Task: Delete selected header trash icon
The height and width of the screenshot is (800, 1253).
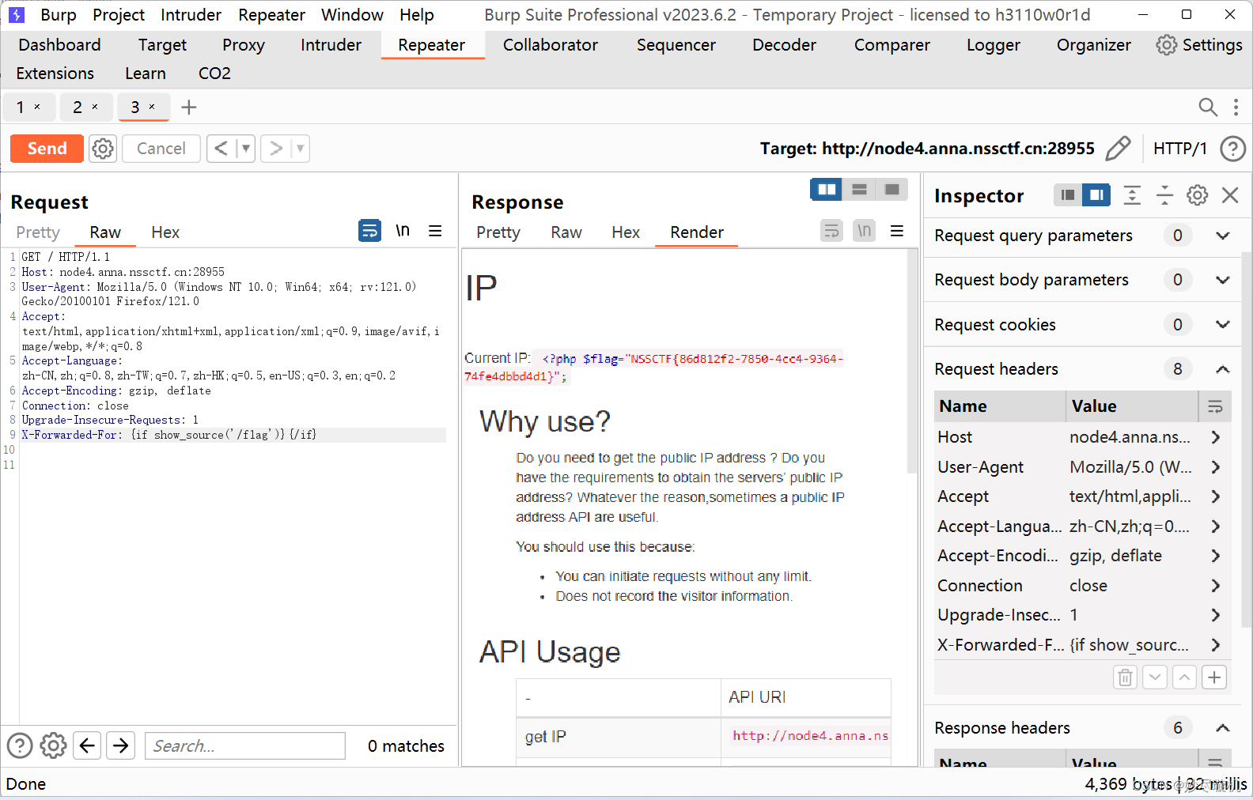Action: (x=1125, y=677)
